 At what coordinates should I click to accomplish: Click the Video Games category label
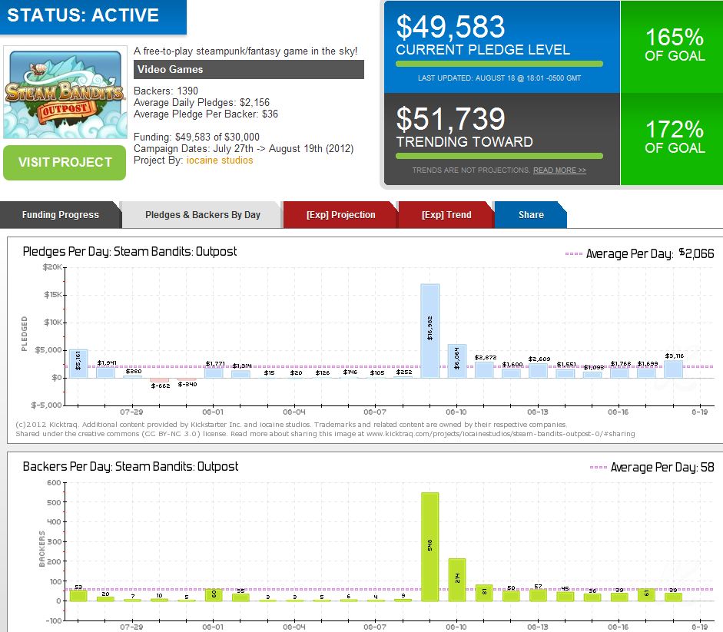[x=248, y=70]
